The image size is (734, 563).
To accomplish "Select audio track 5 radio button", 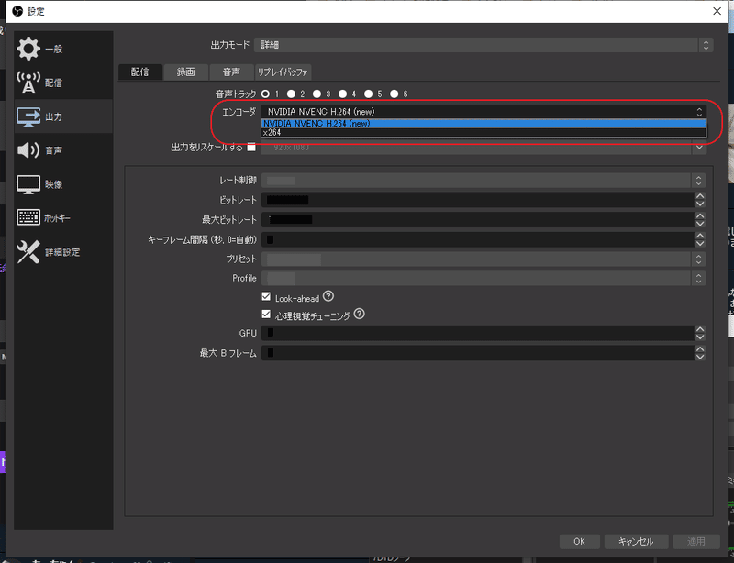I will pyautogui.click(x=369, y=94).
